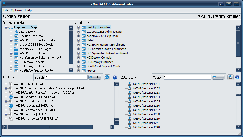Click GO button for users search
This screenshot has width=243, height=137.
pos(218,77)
